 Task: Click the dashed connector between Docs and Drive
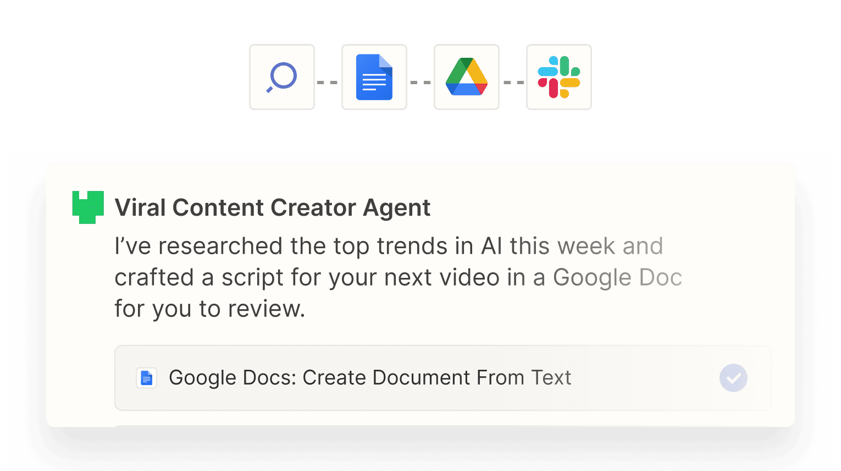421,83
